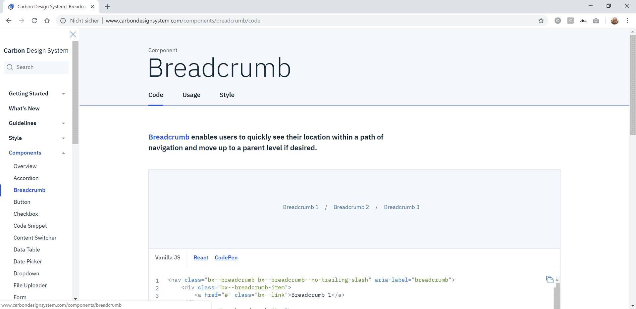Bookmark this page with the star icon
Viewport: 636px width, 309px height.
541,21
